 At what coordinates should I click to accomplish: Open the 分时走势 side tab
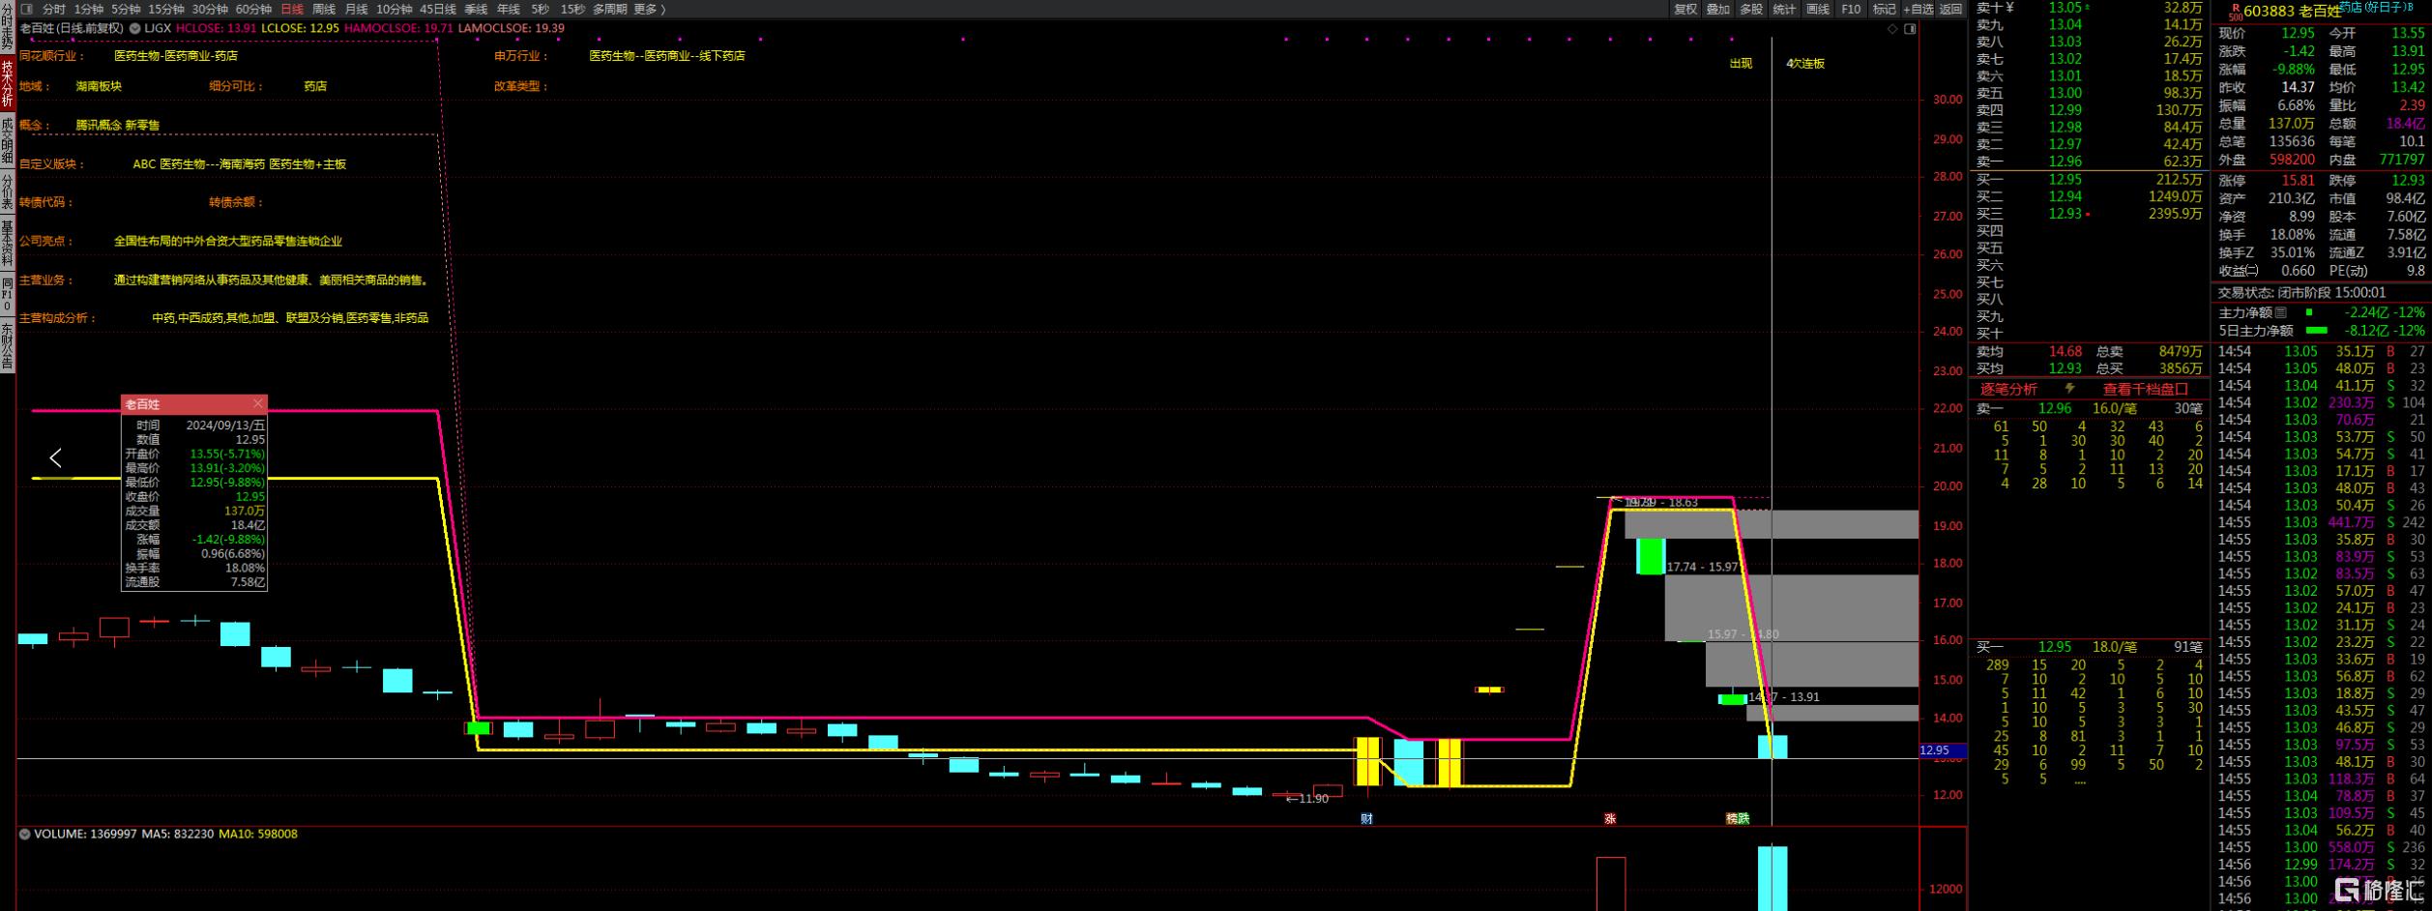pos(7,25)
